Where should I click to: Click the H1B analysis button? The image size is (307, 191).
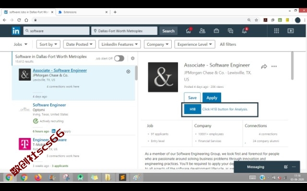pos(192,109)
